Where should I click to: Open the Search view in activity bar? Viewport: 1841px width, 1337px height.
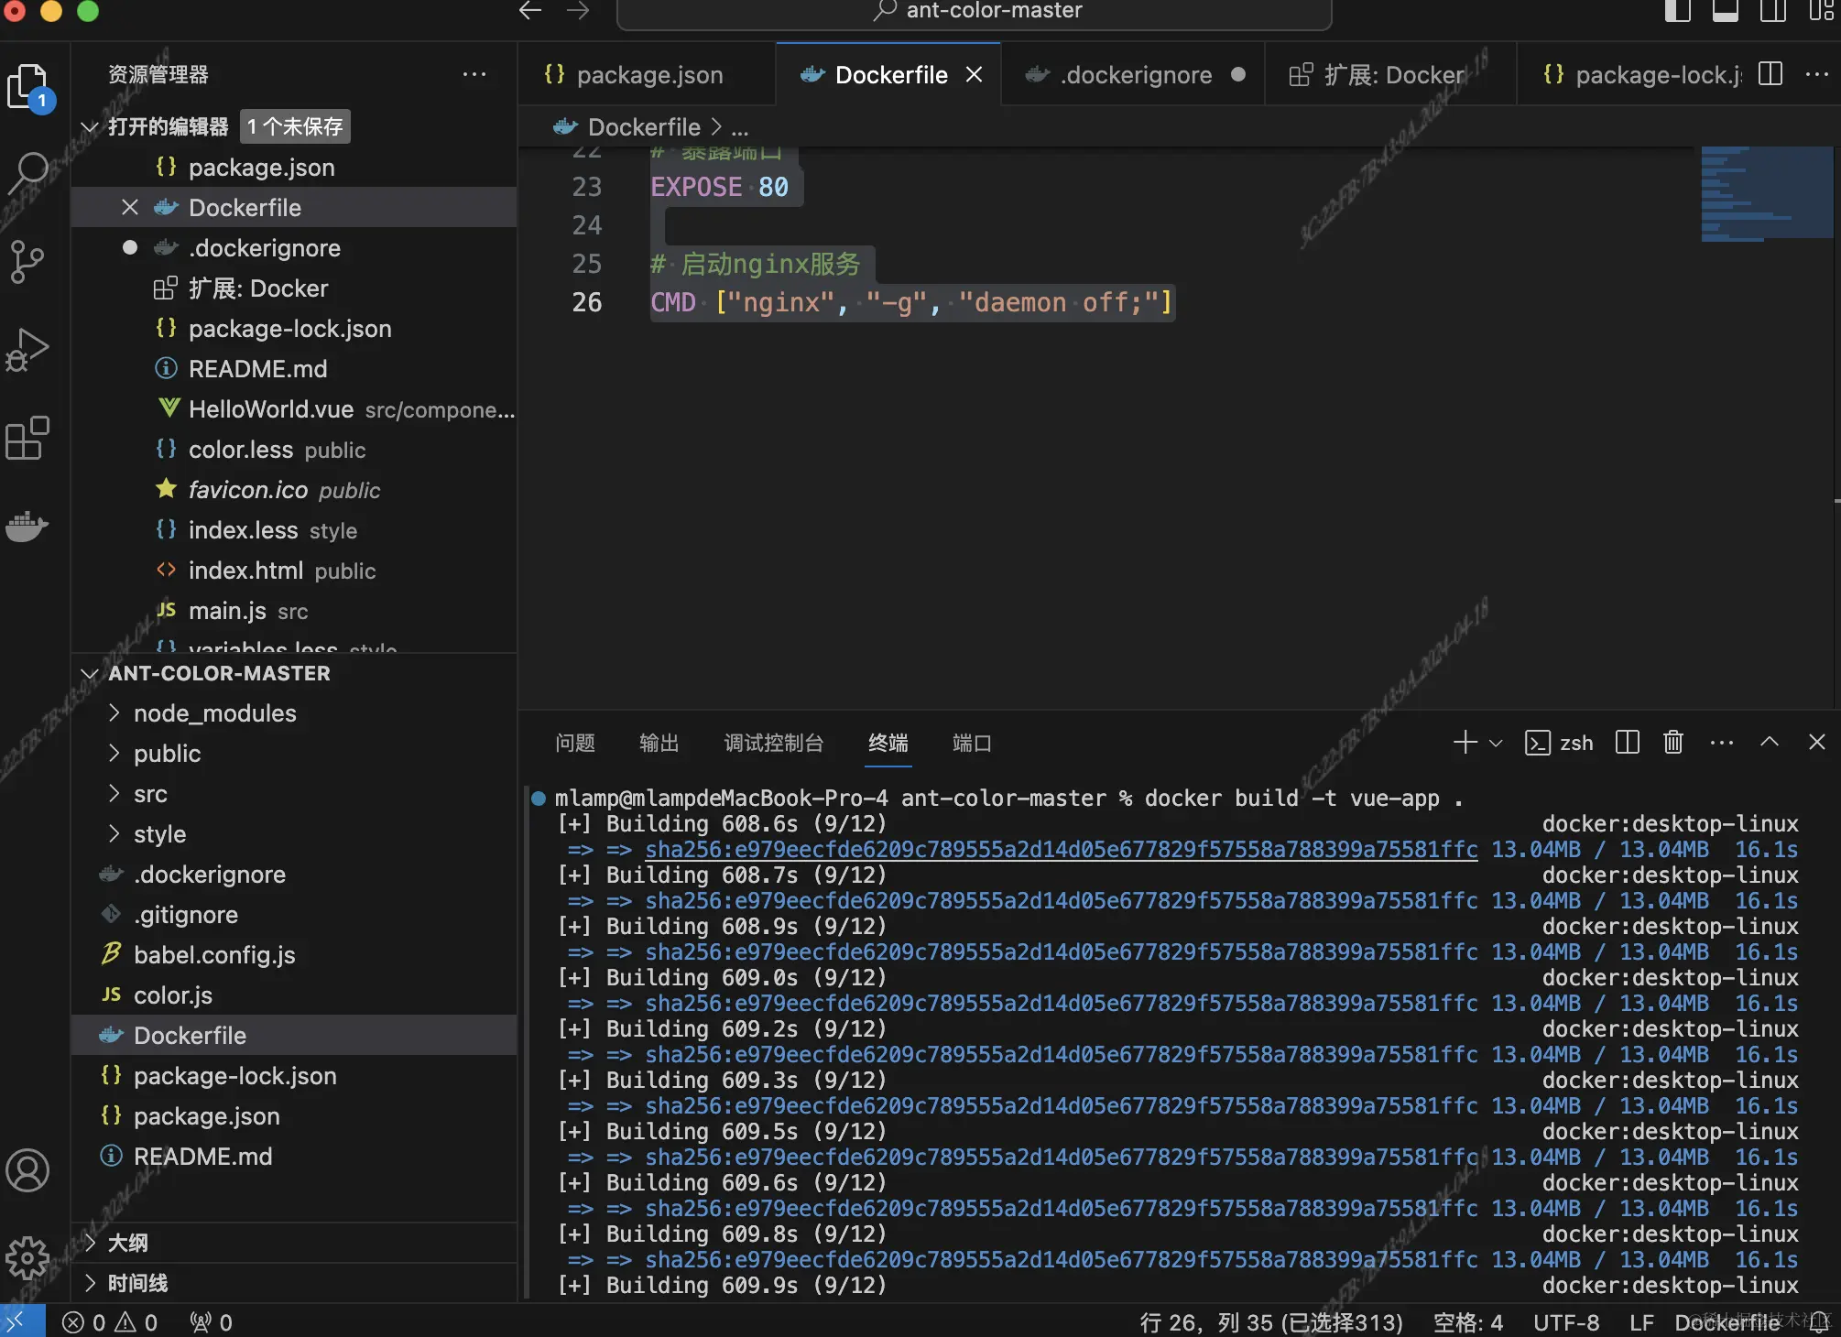pos(29,171)
